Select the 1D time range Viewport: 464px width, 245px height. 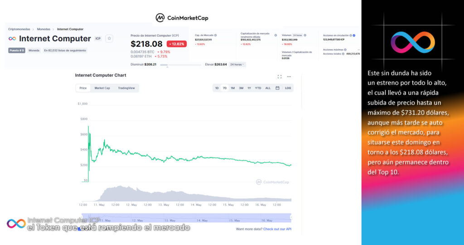217,88
